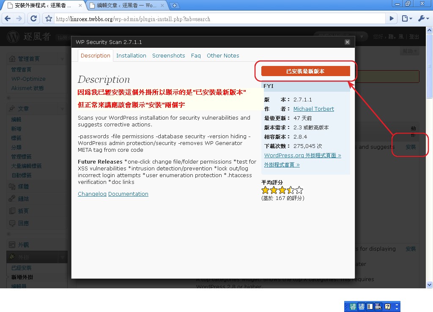Open the header quick-action dropdown arrow

[362, 36]
